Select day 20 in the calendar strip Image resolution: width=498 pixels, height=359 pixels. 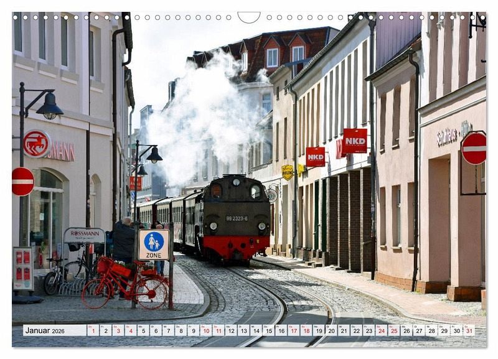[x=332, y=330]
